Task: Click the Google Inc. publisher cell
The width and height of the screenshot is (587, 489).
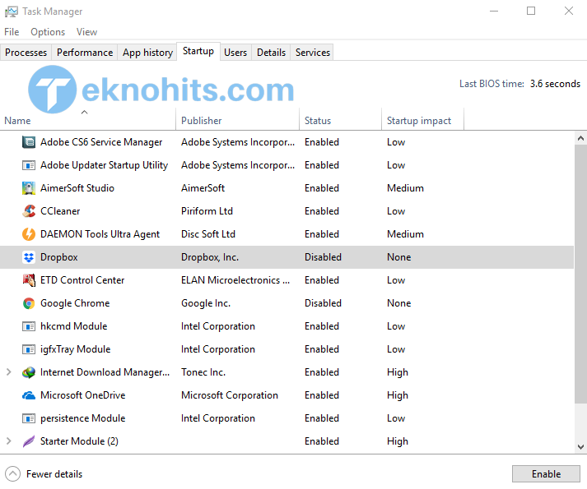Action: pos(206,303)
